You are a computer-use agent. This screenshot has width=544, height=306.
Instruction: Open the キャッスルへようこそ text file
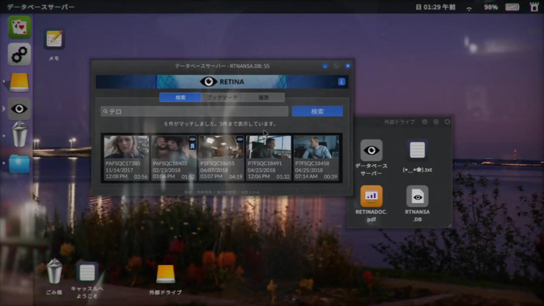click(x=87, y=273)
